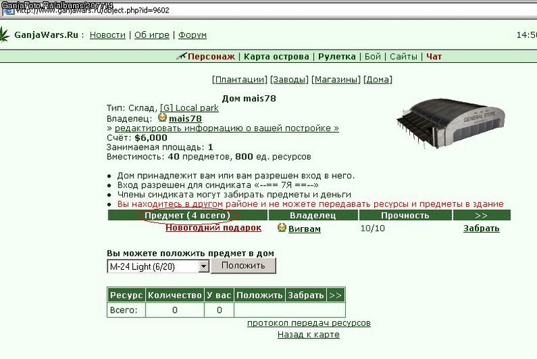Viewport: 537px width, 359px height.
Task: Open the Форум link
Action: click(193, 35)
